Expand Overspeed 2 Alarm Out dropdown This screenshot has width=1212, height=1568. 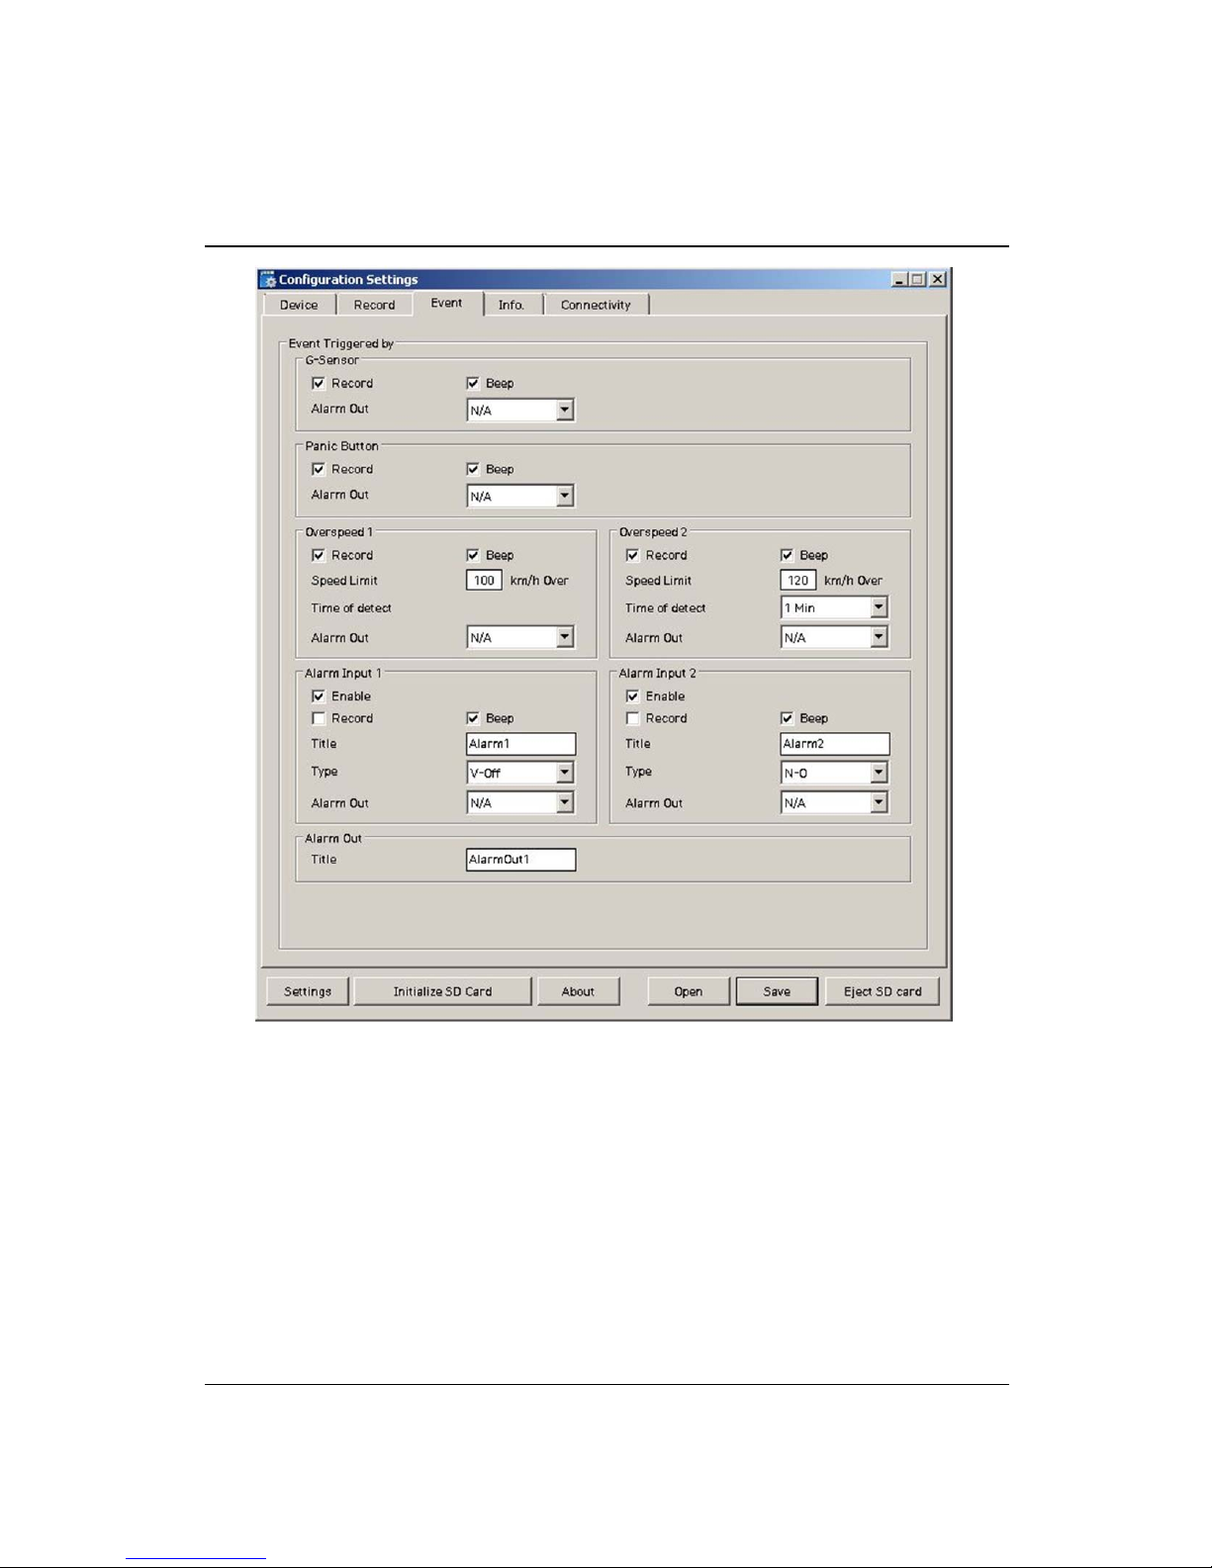point(834,638)
